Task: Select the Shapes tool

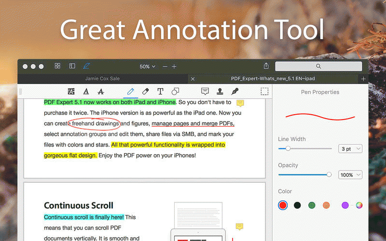Action: [175, 92]
